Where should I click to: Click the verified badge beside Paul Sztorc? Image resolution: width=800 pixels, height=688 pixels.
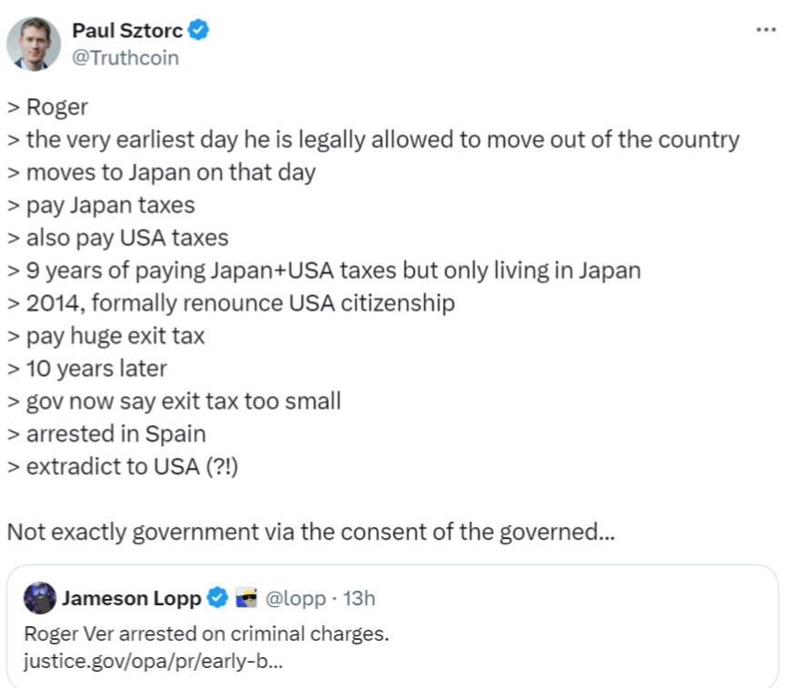coord(199,31)
